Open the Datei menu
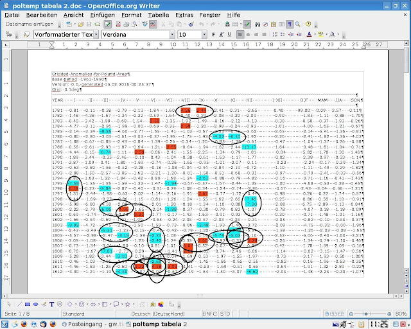The image size is (411, 329). (x=12, y=15)
